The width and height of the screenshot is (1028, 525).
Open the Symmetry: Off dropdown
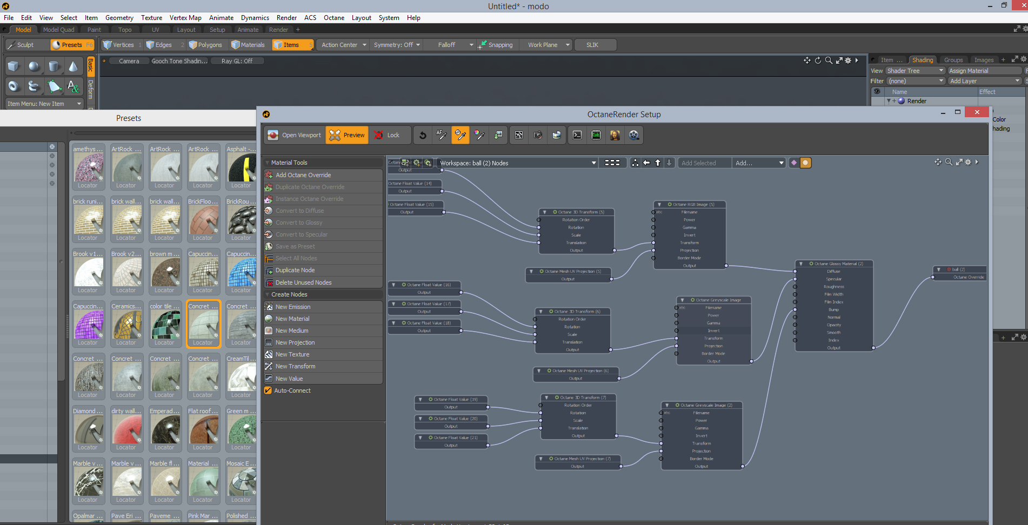click(x=397, y=45)
